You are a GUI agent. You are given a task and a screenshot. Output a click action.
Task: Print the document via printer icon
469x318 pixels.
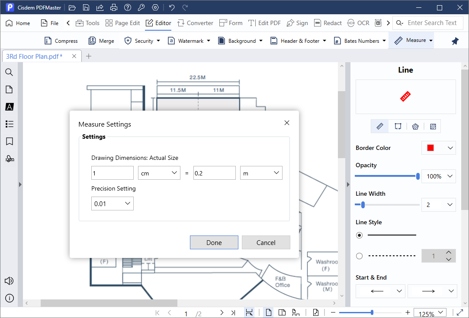coord(114,7)
